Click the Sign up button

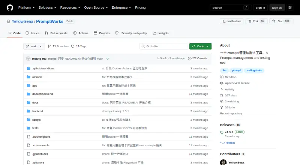[277, 7]
